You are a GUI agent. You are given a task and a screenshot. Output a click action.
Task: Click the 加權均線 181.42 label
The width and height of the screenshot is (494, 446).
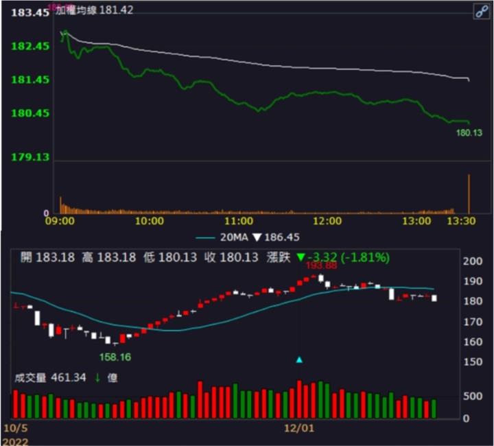coord(95,10)
